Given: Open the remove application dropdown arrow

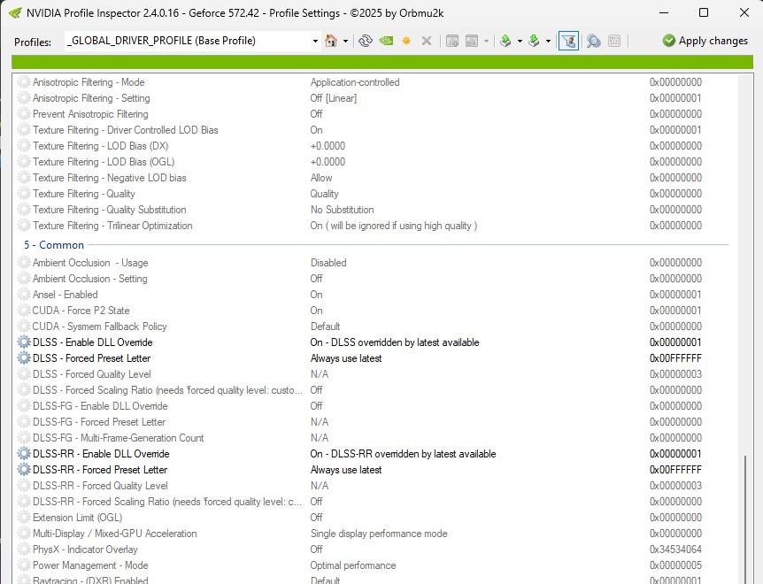Looking at the screenshot, I should click(486, 42).
